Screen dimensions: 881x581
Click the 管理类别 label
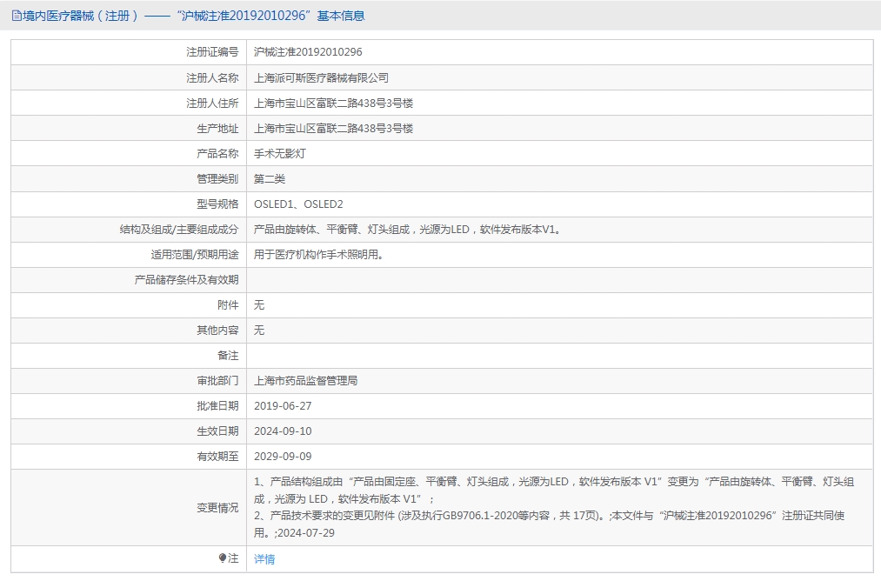coord(217,178)
